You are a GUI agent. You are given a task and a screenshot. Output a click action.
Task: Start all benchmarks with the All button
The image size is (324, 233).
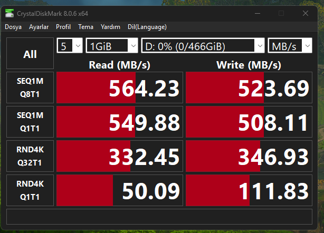(x=30, y=53)
